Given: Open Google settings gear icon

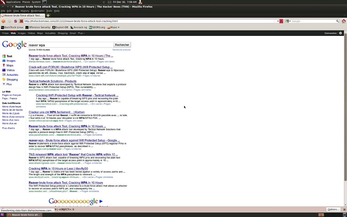Looking at the screenshot, I should point(340,33).
